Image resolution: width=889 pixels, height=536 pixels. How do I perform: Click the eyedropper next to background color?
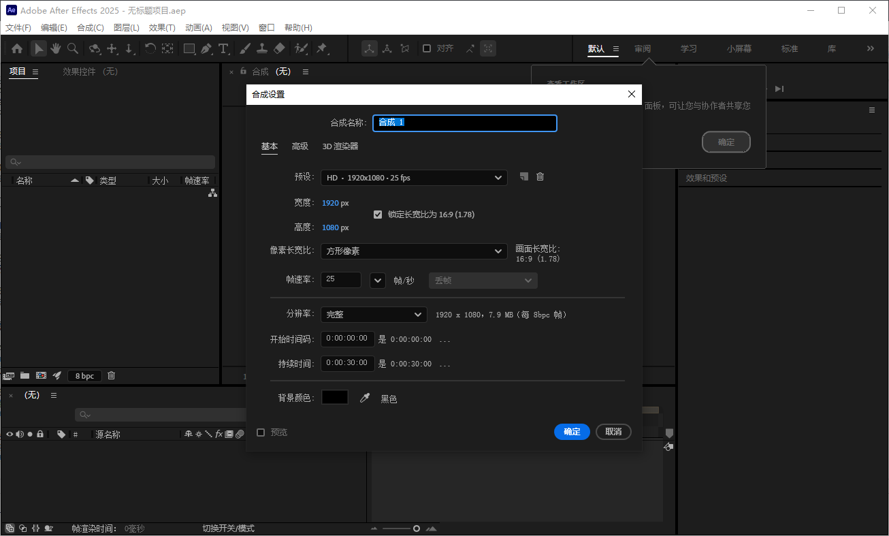click(x=365, y=398)
